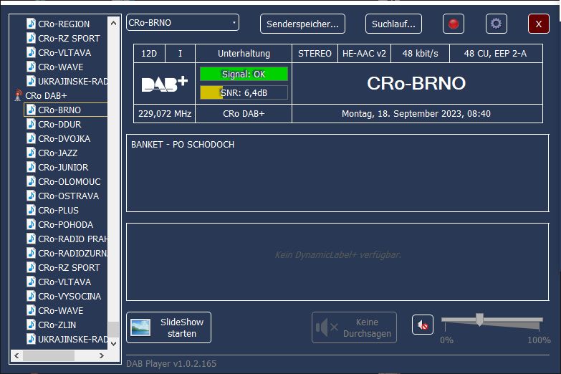Image resolution: width=561 pixels, height=374 pixels.
Task: Toggle the mute speaker icon
Action: (x=423, y=325)
